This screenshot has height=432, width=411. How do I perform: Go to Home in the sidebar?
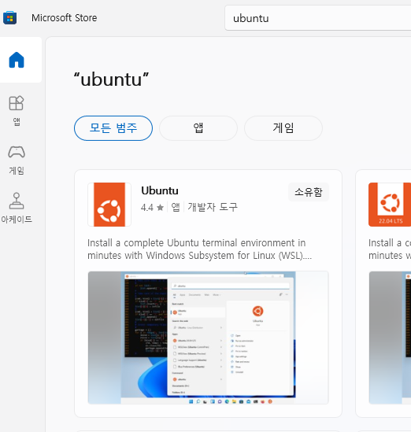pos(17,60)
